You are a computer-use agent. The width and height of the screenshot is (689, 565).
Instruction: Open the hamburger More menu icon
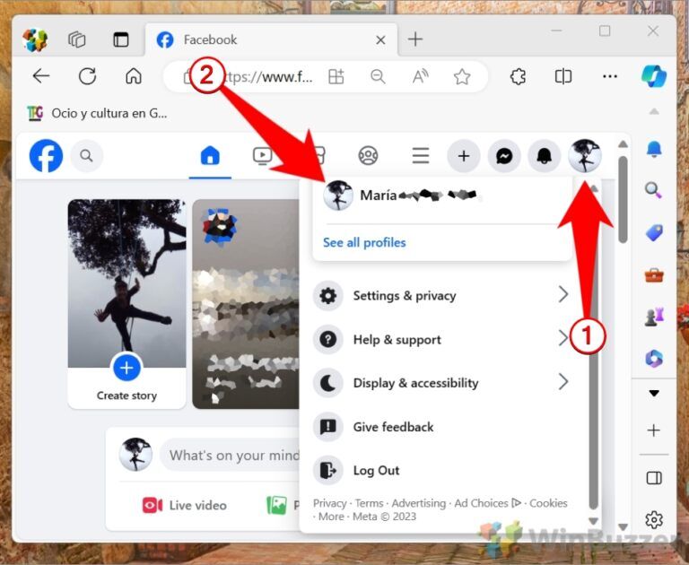coord(421,155)
